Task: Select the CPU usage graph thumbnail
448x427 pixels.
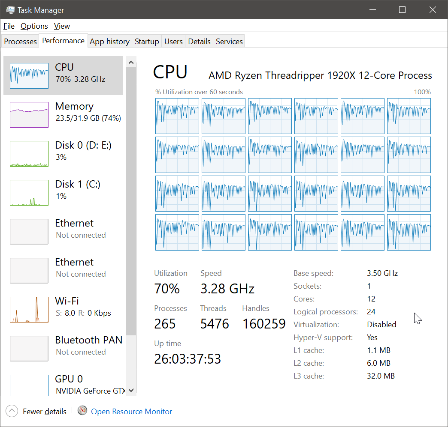Action: [29, 76]
